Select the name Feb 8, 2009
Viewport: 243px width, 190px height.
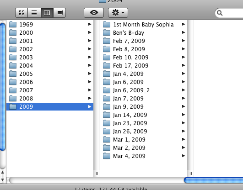pyautogui.click(x=129, y=49)
